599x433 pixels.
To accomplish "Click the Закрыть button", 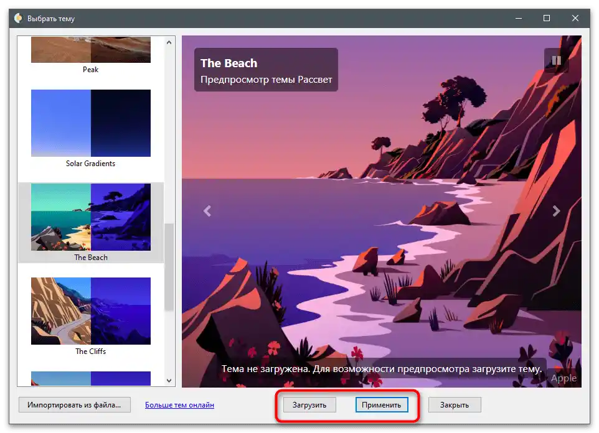I will tap(455, 405).
